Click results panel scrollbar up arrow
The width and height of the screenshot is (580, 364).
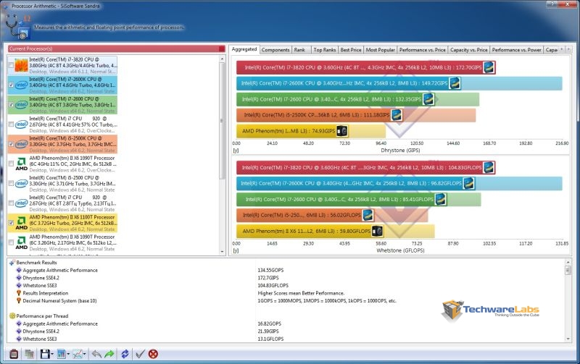pyautogui.click(x=568, y=262)
